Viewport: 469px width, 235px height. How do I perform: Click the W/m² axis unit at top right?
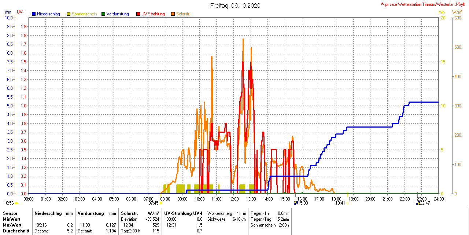(x=457, y=12)
